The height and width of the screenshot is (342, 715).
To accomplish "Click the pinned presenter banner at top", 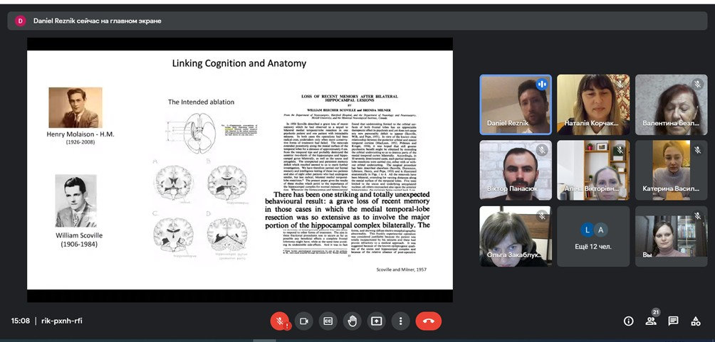I will click(x=357, y=21).
